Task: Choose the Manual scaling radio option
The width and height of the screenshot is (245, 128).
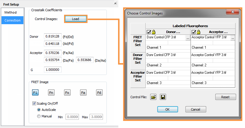Action: [39, 116]
